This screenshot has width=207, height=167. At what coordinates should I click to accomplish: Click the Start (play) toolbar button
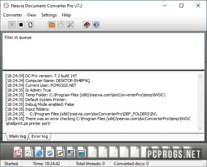coord(12,25)
